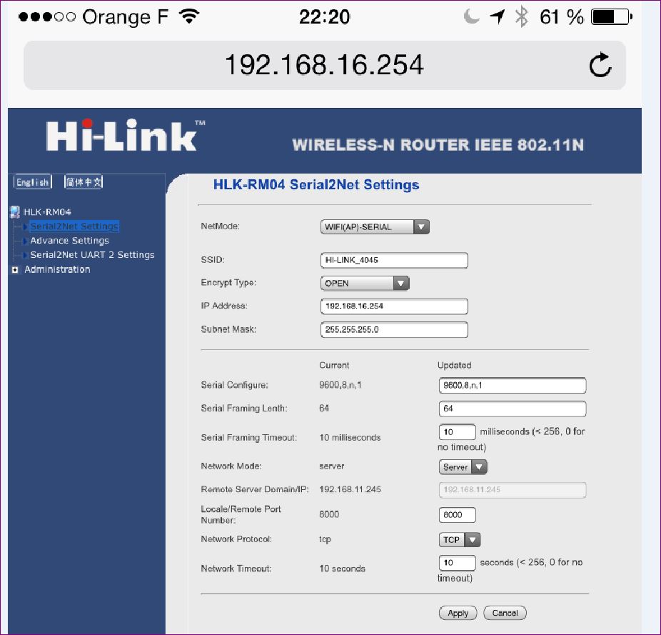661x635 pixels.
Task: Click the "10 milliseconds" current timeout value
Action: coord(350,438)
